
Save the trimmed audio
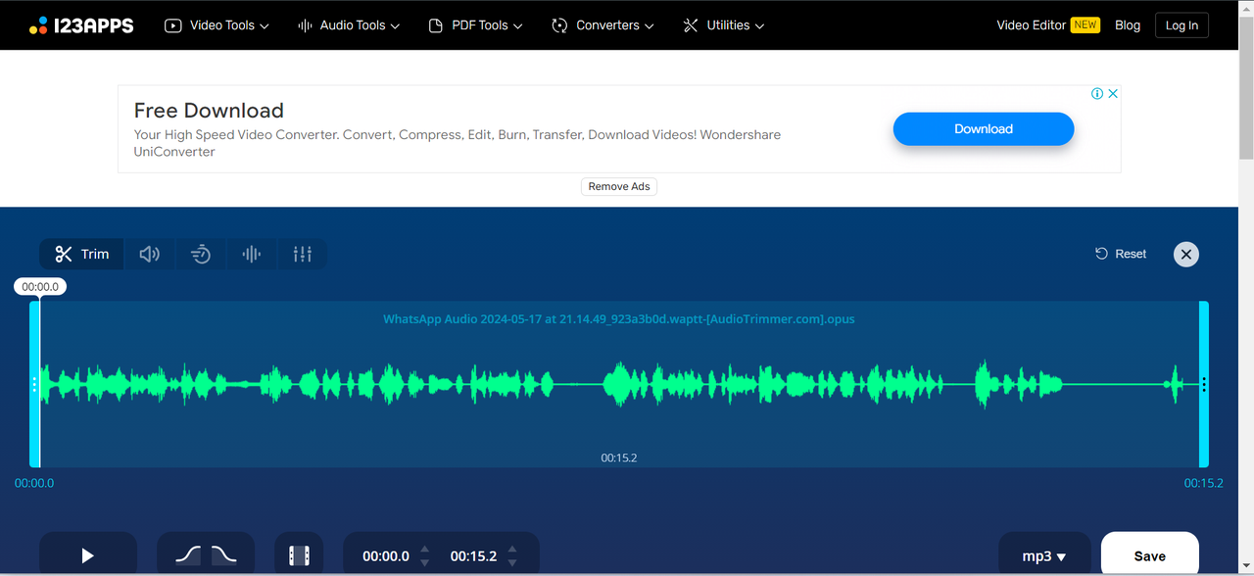pyautogui.click(x=1150, y=555)
